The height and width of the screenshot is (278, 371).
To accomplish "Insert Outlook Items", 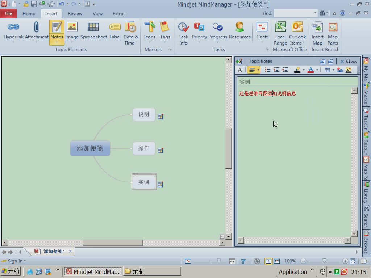I will pos(297,33).
